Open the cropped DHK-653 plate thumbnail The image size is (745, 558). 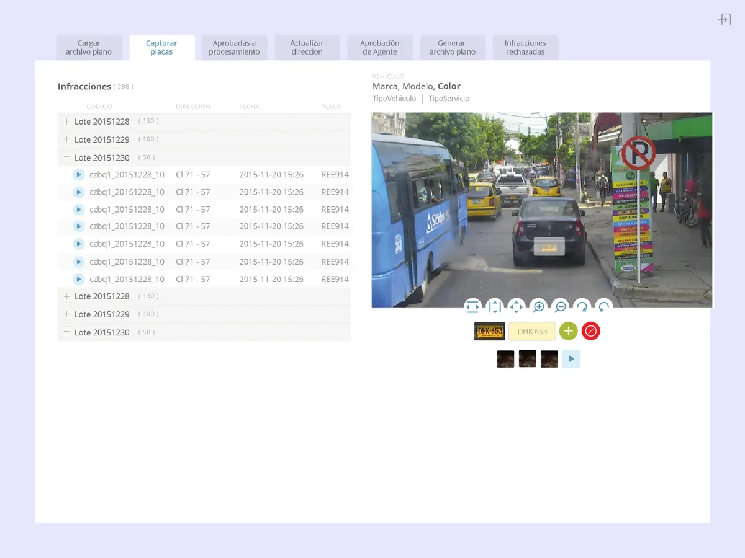pos(489,331)
